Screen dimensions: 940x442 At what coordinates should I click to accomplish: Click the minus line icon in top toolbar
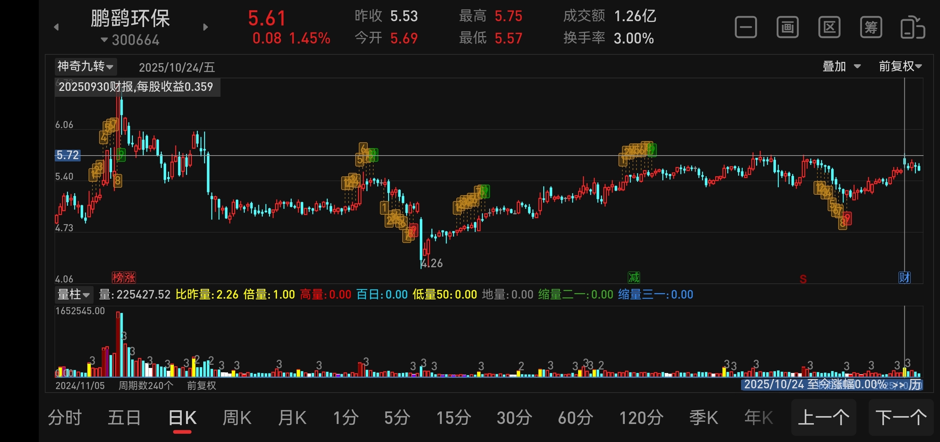746,27
